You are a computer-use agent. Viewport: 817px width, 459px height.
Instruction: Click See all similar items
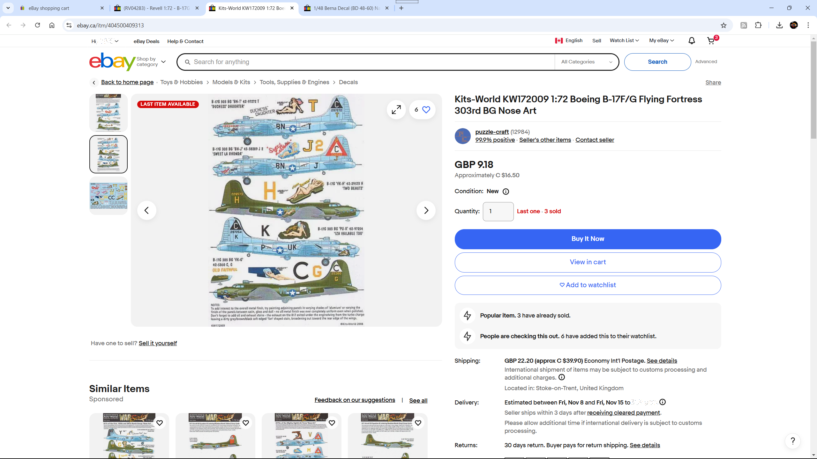[x=418, y=401]
